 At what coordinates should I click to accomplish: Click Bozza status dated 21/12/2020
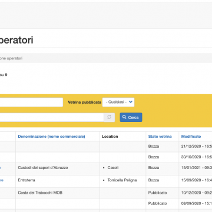tap(154, 146)
